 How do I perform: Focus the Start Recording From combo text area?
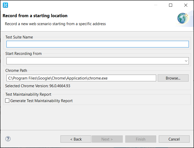coord(95,61)
